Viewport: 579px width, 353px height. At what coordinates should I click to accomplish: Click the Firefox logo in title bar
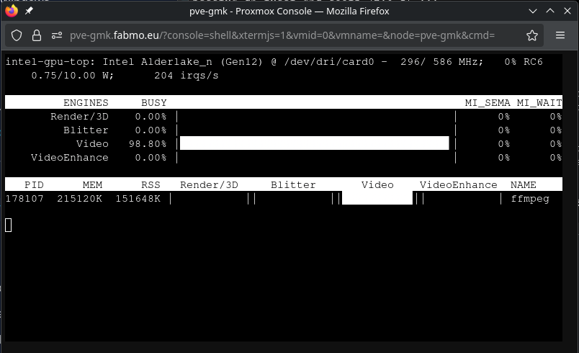point(12,12)
